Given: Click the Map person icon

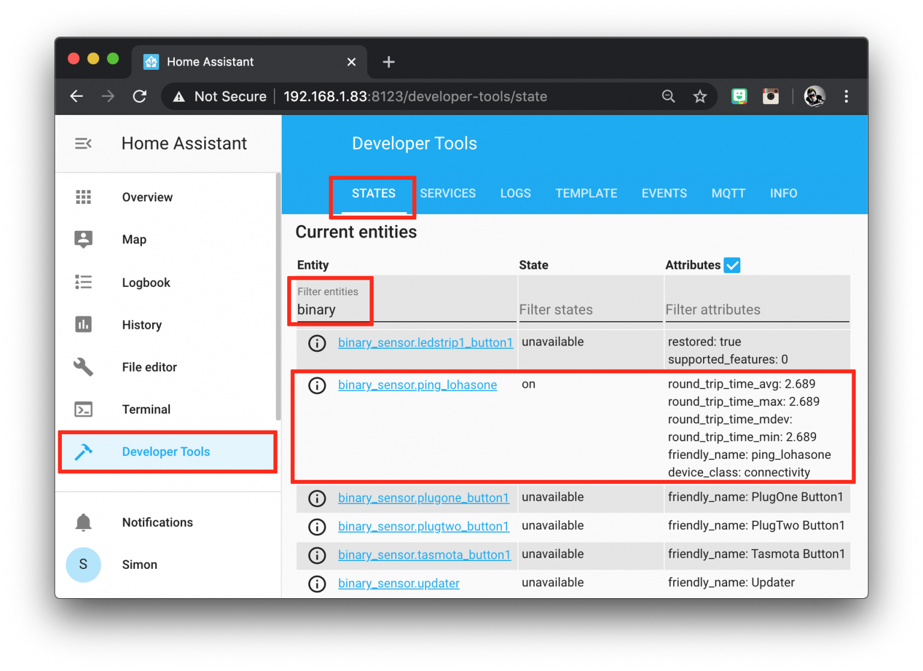Looking at the screenshot, I should click(x=84, y=239).
